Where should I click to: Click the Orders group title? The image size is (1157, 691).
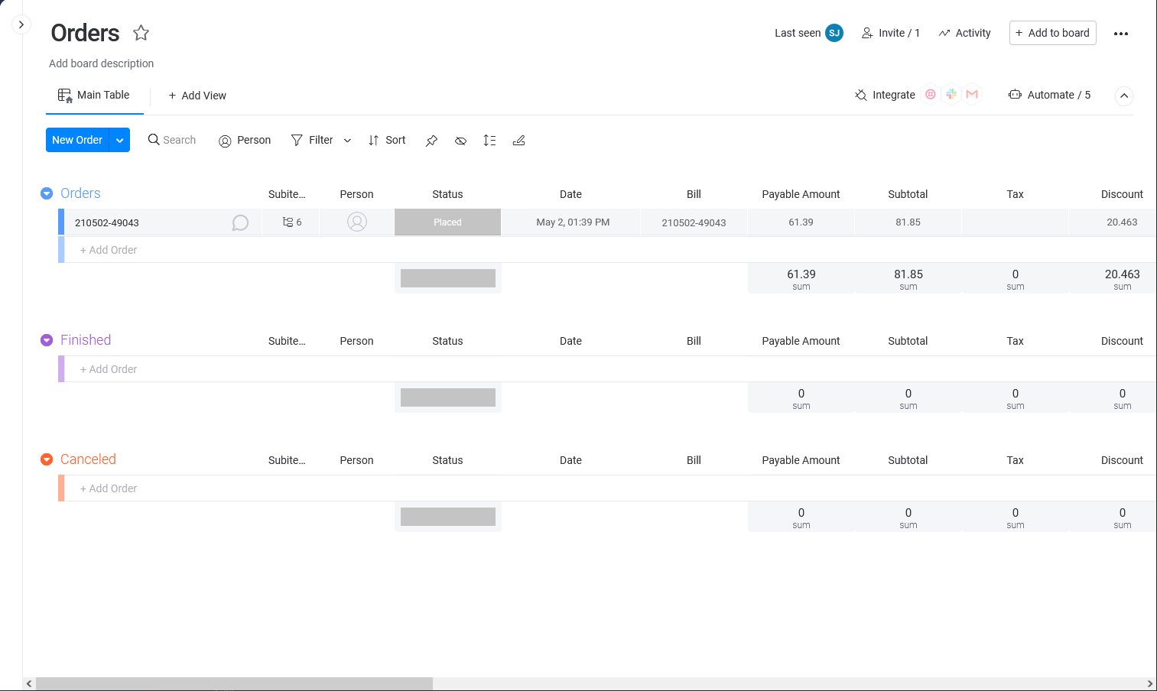click(80, 193)
